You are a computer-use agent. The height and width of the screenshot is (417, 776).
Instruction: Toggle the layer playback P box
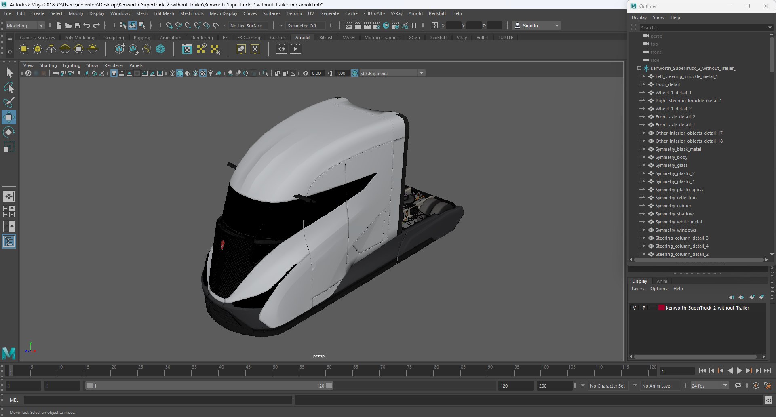pos(644,308)
